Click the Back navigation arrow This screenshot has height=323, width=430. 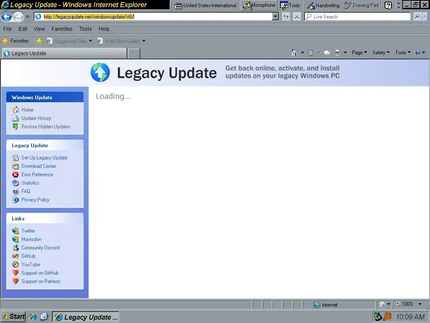point(6,17)
